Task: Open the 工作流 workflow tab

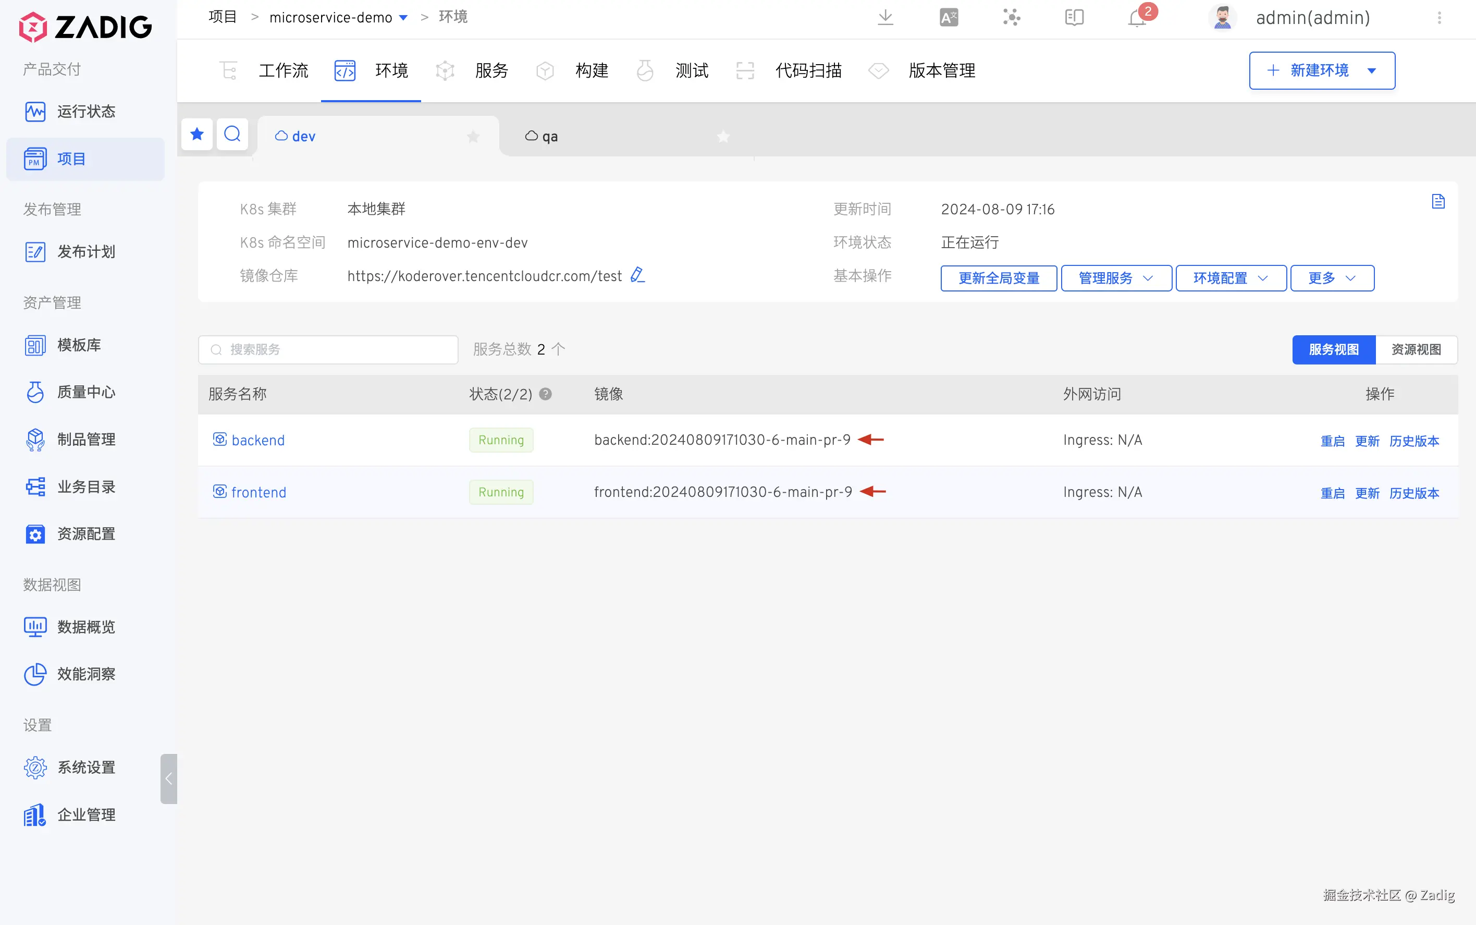Action: [x=283, y=70]
